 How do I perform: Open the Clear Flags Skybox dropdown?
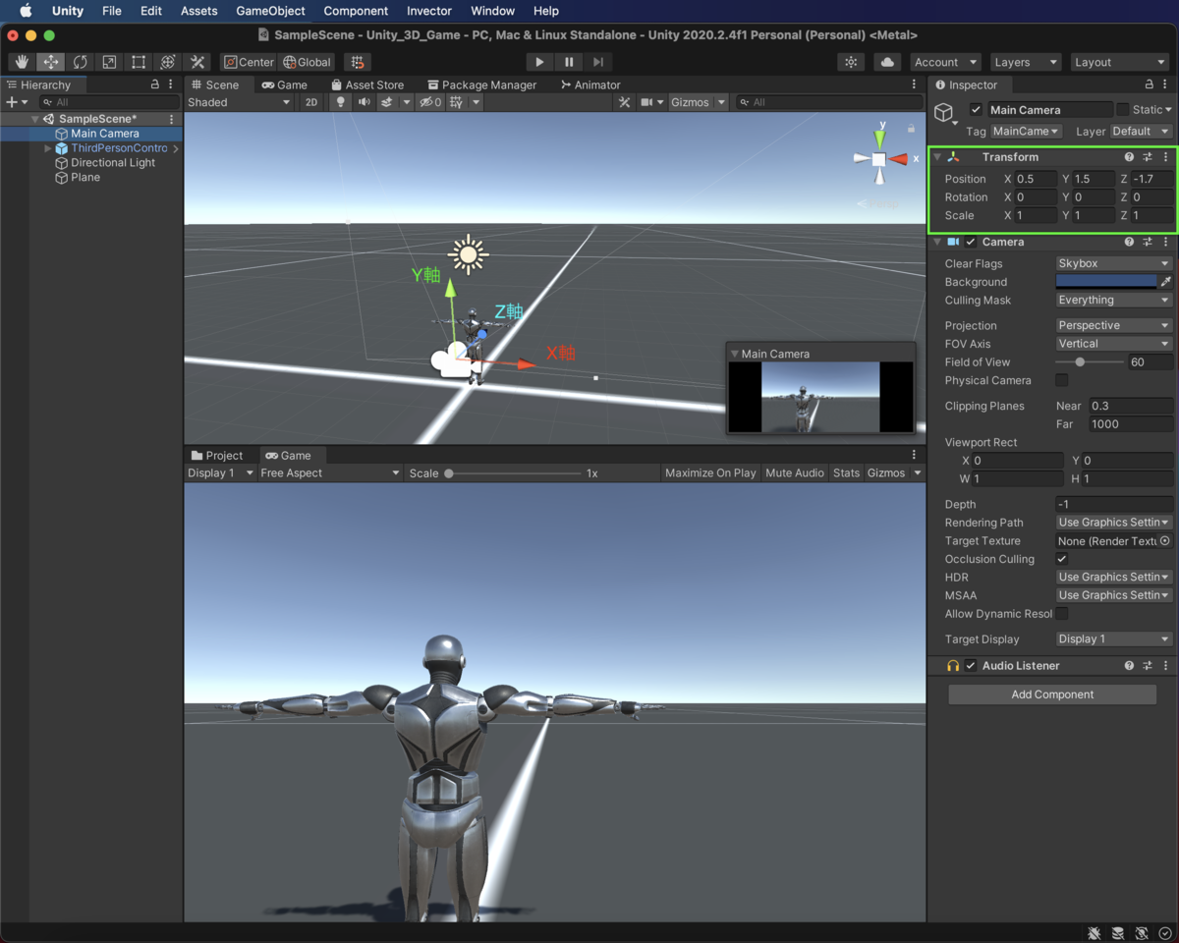coord(1114,263)
